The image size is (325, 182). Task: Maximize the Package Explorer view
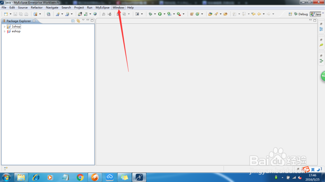pyautogui.click(x=92, y=20)
